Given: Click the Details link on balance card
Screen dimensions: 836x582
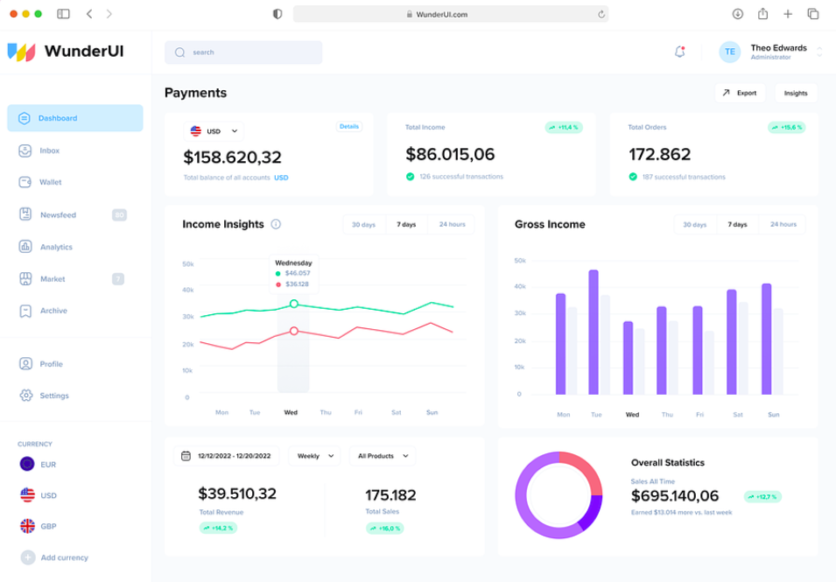Looking at the screenshot, I should click(349, 127).
